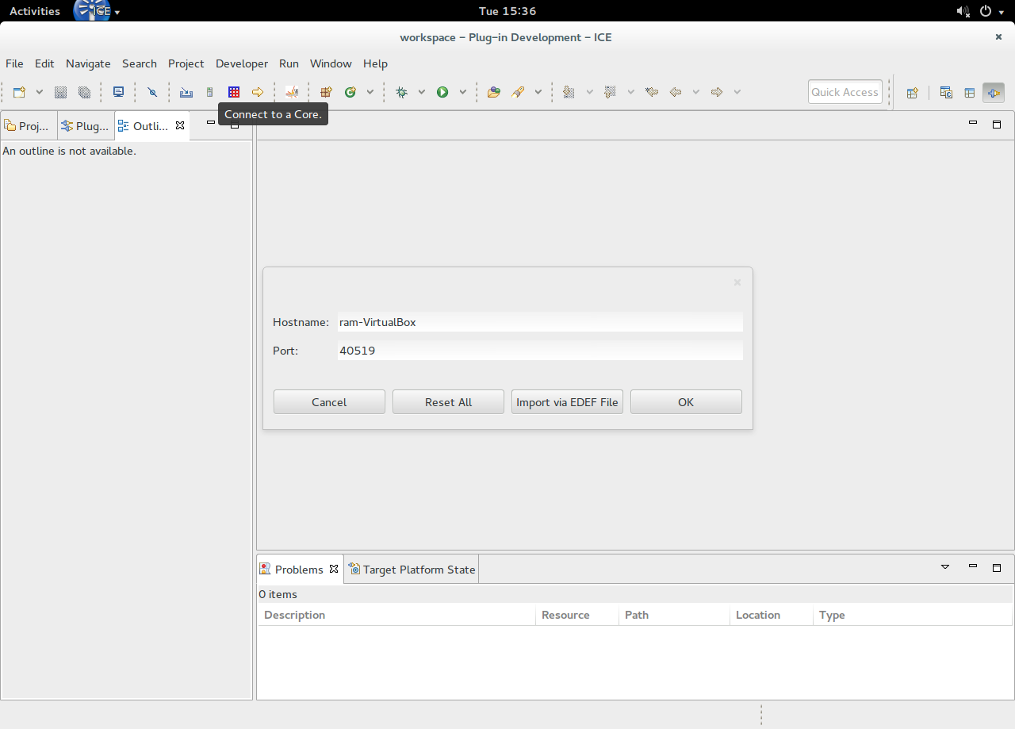Click the Cancel button
Screen dimensions: 1015x729
point(329,402)
